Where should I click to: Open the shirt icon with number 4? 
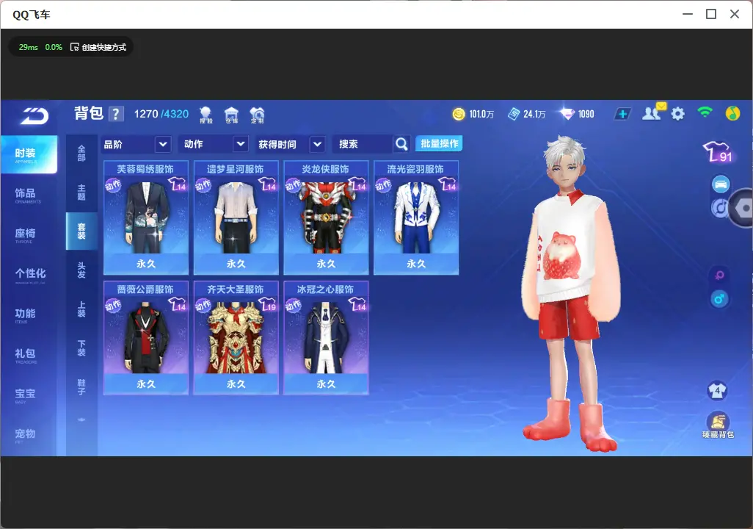pos(717,390)
